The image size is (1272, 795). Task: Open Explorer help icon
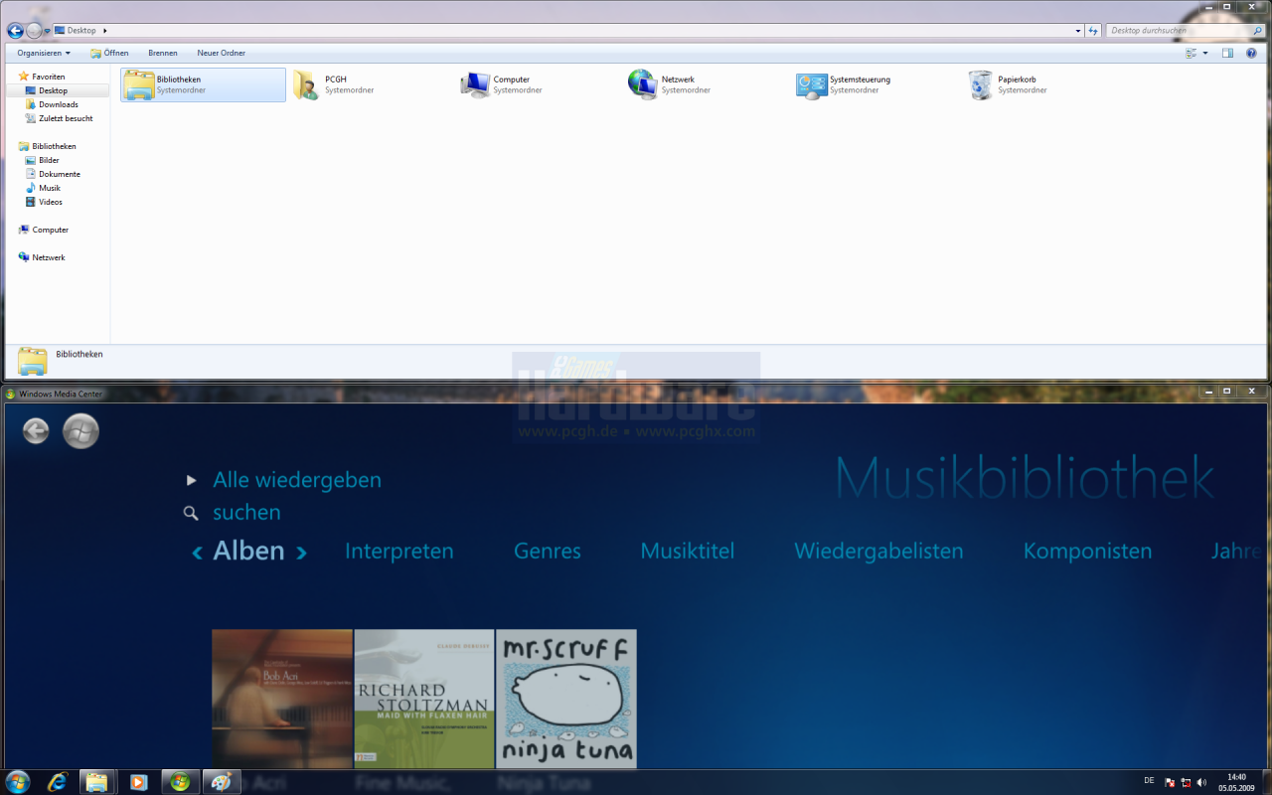tap(1252, 53)
